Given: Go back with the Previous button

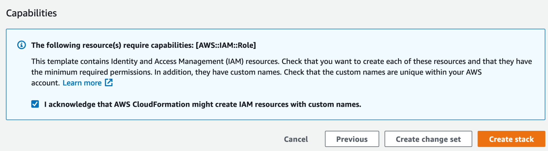Looking at the screenshot, I should tap(352, 139).
